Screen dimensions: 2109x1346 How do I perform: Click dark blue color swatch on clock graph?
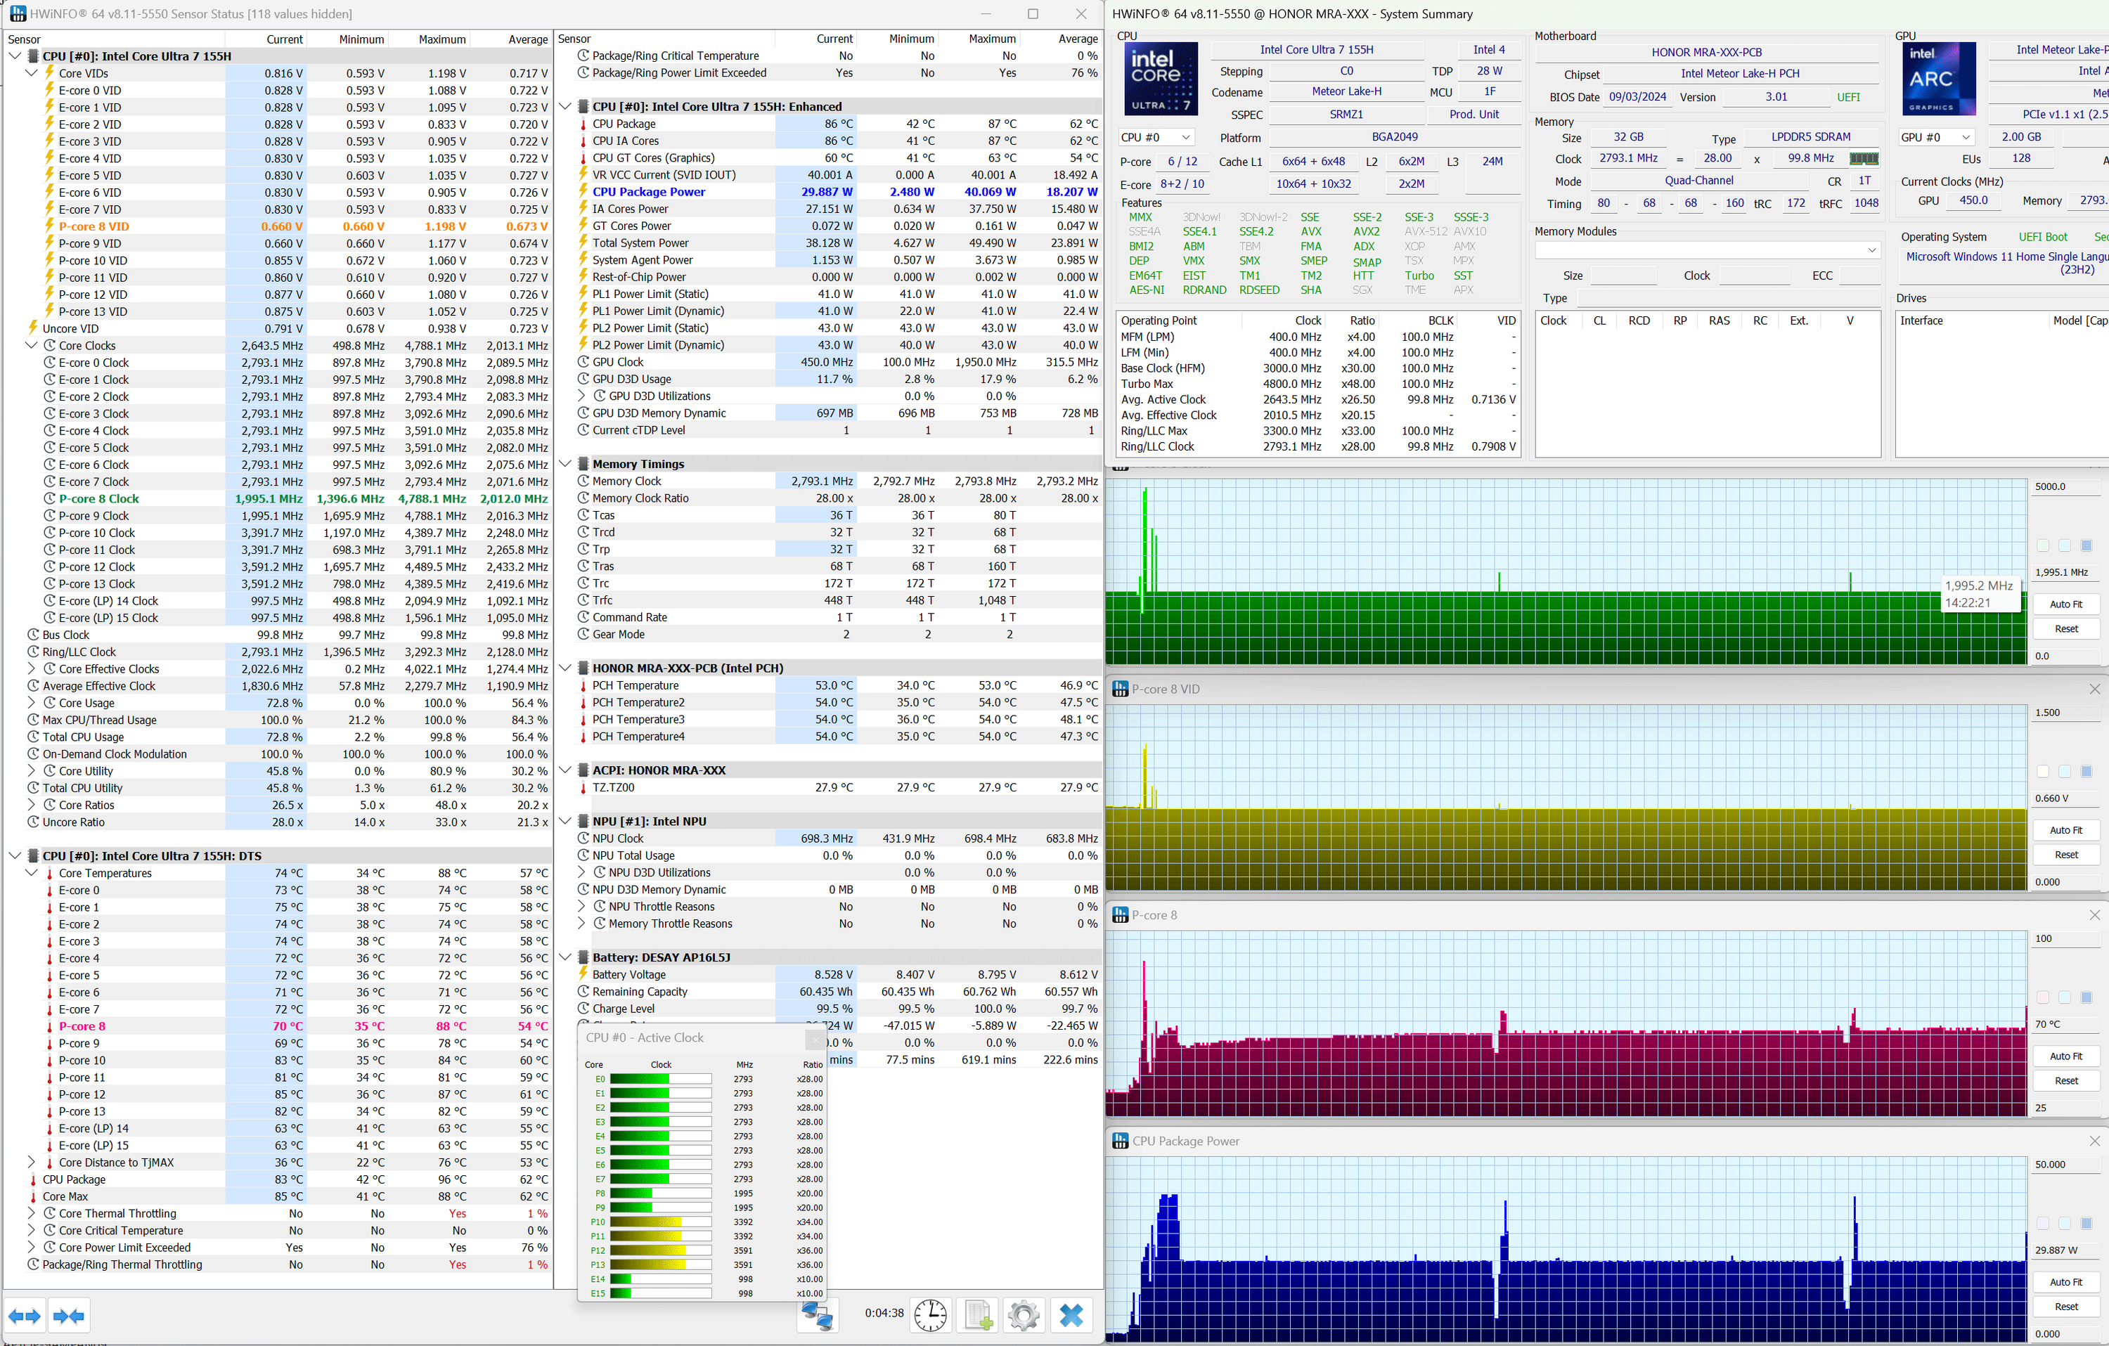[x=2087, y=545]
